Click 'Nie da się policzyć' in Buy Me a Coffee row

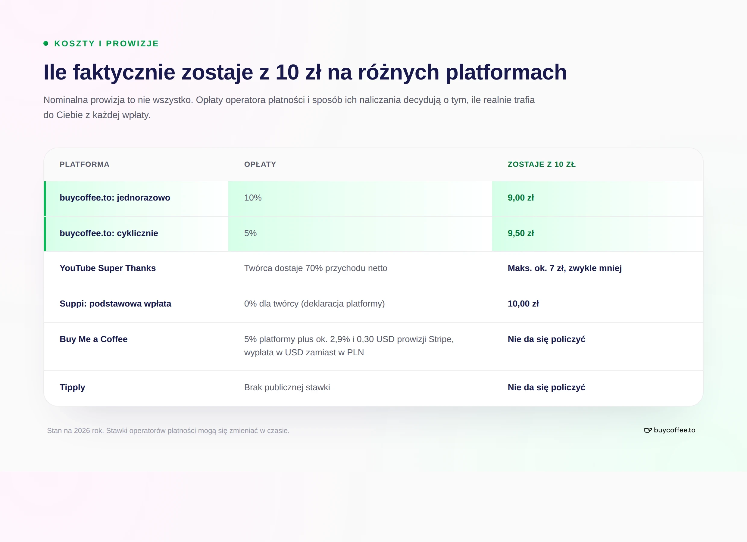point(546,339)
